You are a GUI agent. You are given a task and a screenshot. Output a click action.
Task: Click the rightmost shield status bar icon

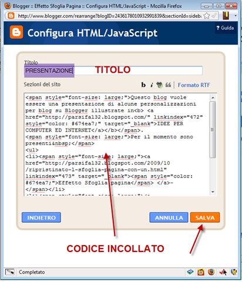(x=234, y=272)
